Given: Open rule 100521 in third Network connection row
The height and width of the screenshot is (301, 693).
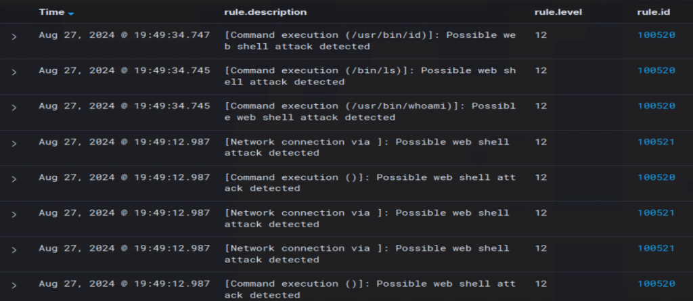Looking at the screenshot, I should click(x=656, y=248).
